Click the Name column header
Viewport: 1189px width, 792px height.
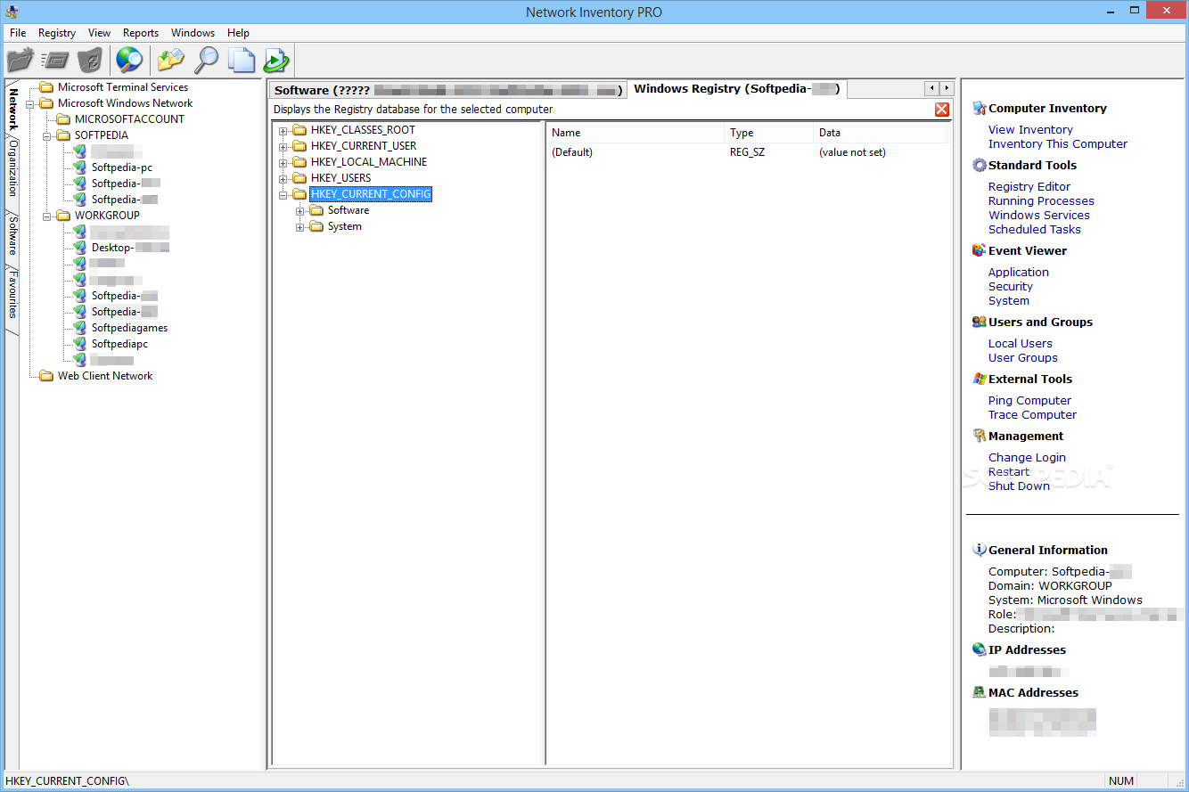pos(635,133)
